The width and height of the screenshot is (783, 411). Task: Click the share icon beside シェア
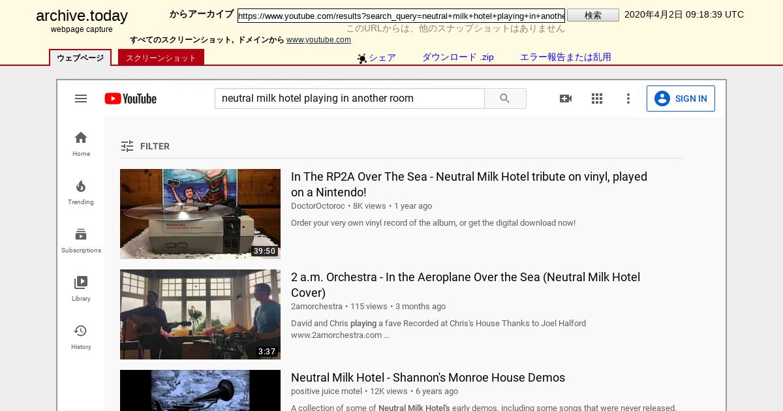click(362, 58)
